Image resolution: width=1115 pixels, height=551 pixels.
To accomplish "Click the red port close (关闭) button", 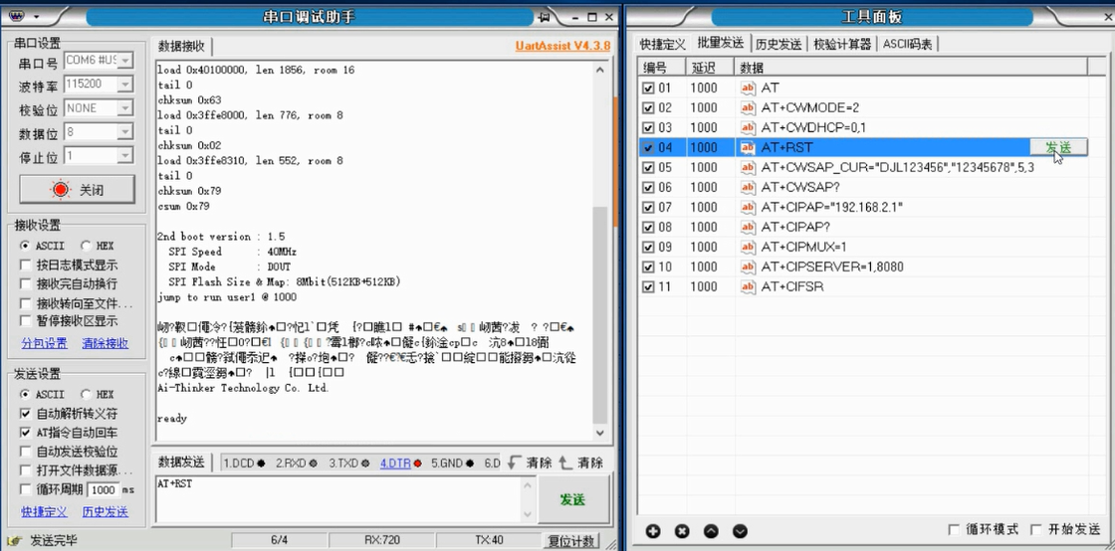I will coord(77,190).
